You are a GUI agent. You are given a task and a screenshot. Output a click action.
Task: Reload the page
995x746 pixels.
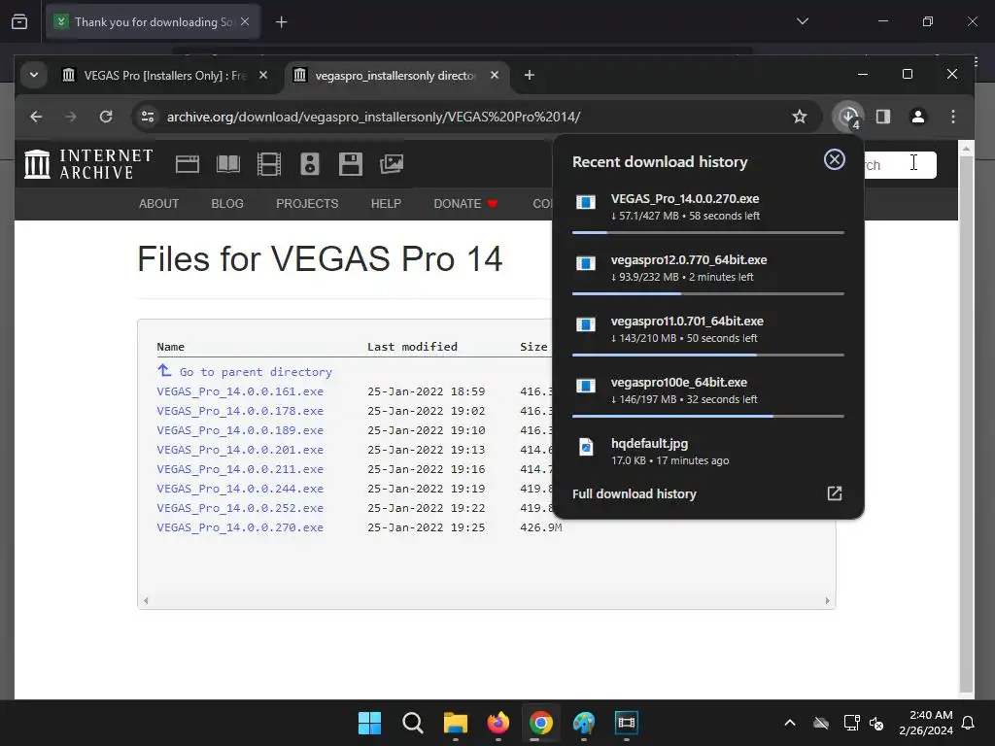pyautogui.click(x=106, y=117)
